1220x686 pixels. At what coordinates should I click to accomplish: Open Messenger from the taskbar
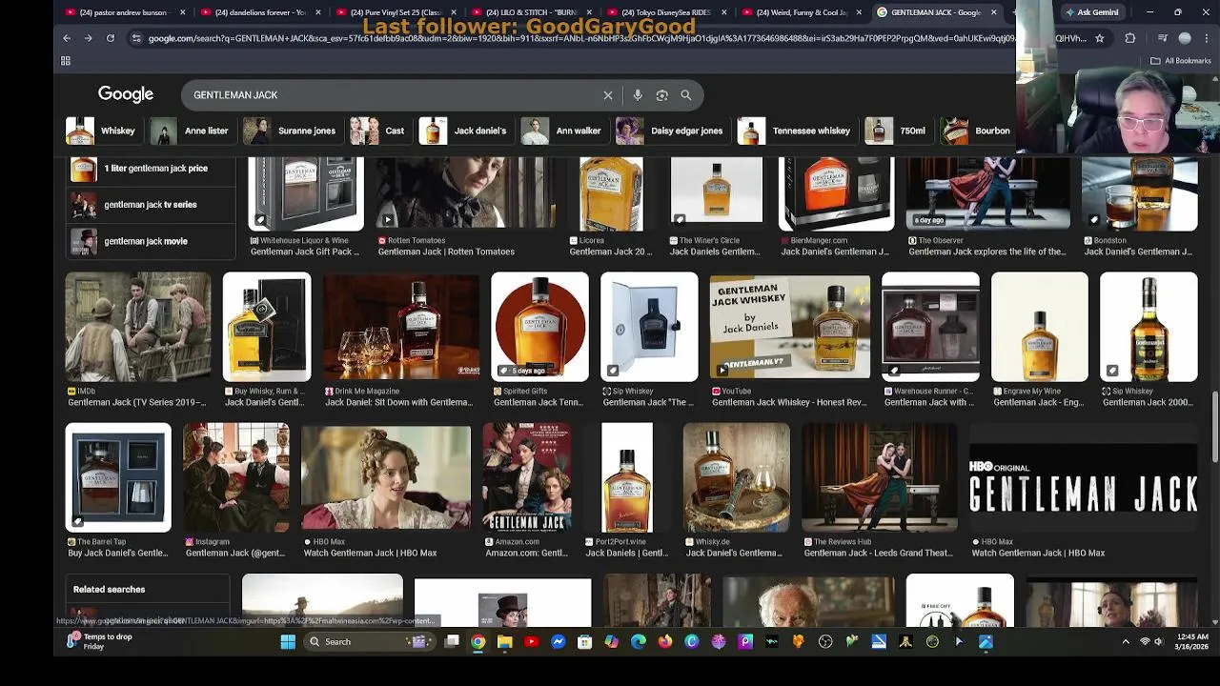click(x=559, y=642)
